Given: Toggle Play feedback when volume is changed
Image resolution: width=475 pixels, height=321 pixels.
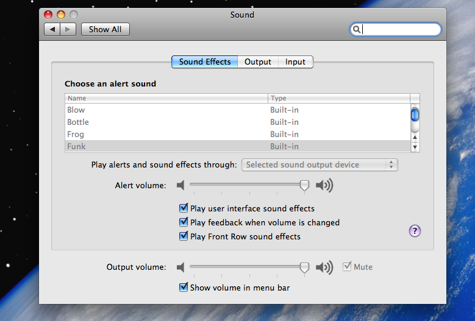Looking at the screenshot, I should point(184,222).
